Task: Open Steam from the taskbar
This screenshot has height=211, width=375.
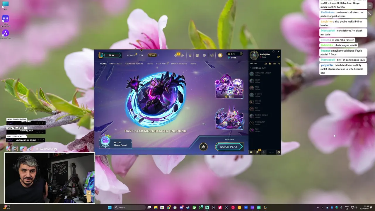Action: point(187,207)
